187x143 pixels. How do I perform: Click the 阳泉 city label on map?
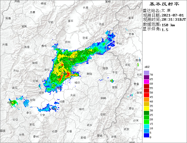tap(105, 68)
